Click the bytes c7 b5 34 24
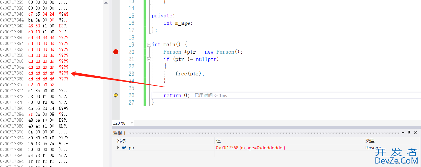 [41, 14]
